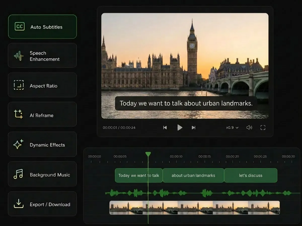This screenshot has height=226, width=302.
Task: Click the sparkle Dynamic Effects icon
Action: tap(18, 144)
